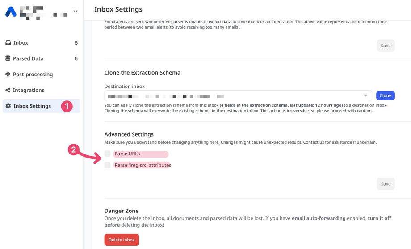Viewport: 411px width, 249px height.
Task: Save the Advanced Settings section
Action: click(x=386, y=184)
